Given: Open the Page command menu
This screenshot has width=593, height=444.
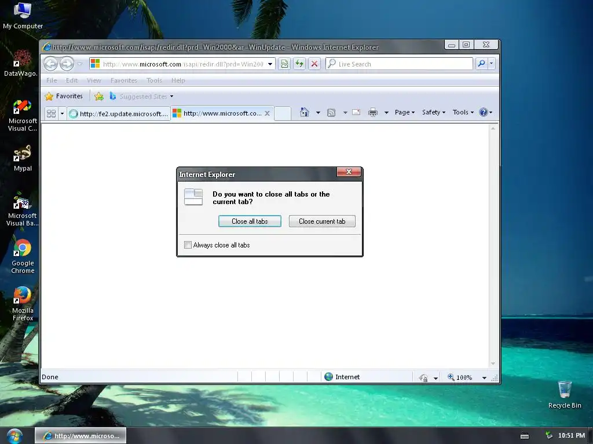Looking at the screenshot, I should 405,112.
